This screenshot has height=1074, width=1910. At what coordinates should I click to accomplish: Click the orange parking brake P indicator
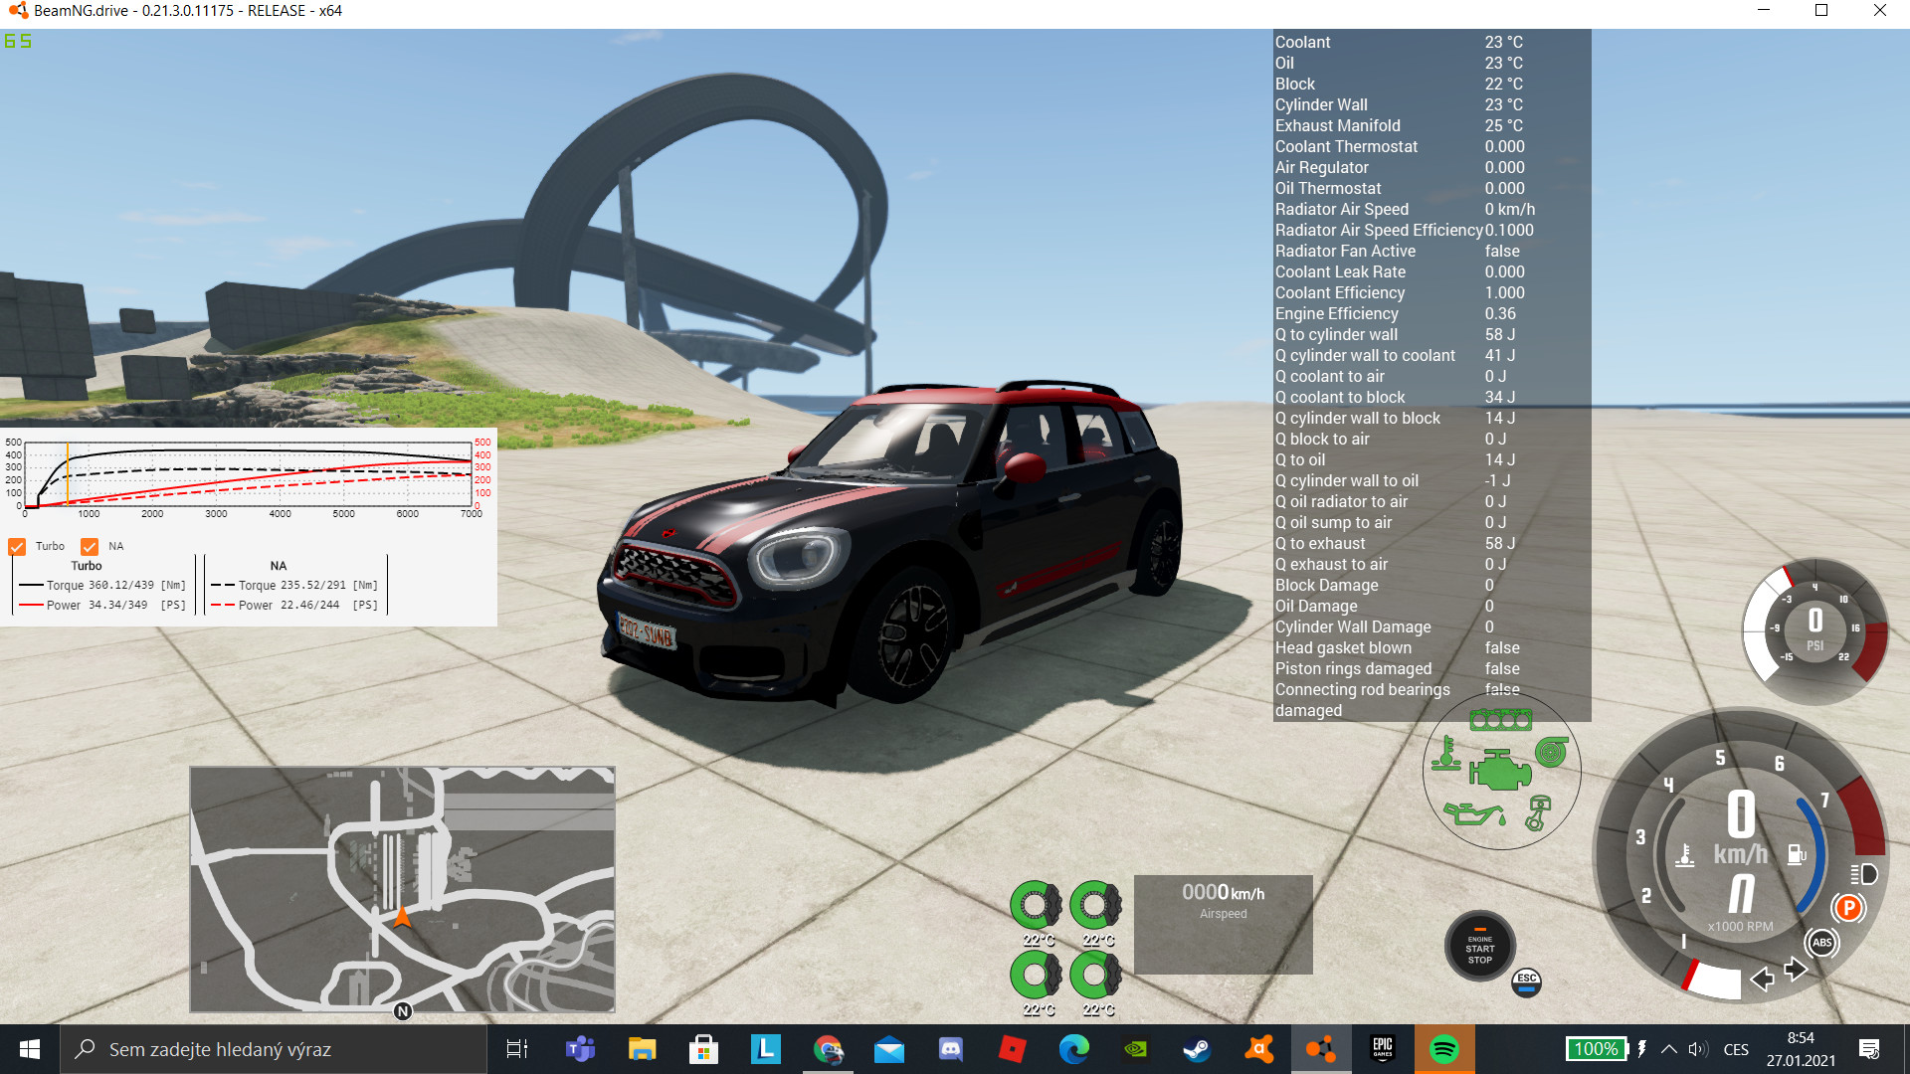(1849, 907)
